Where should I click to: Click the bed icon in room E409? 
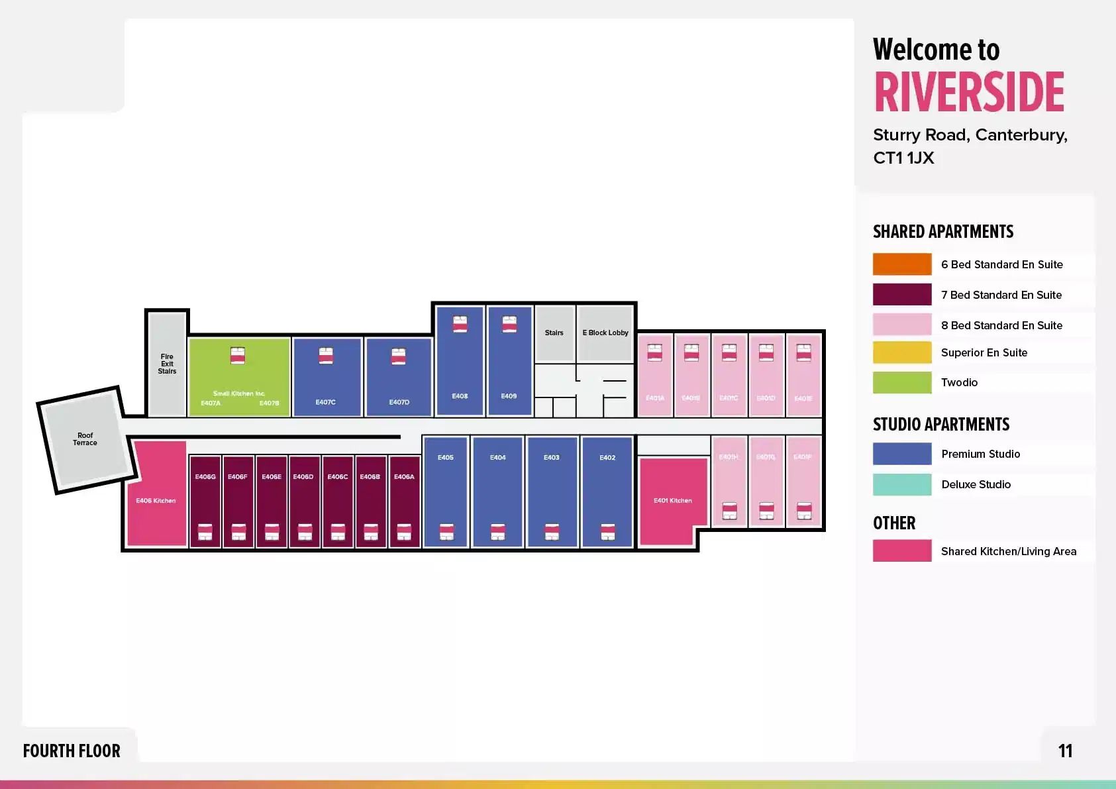(509, 324)
